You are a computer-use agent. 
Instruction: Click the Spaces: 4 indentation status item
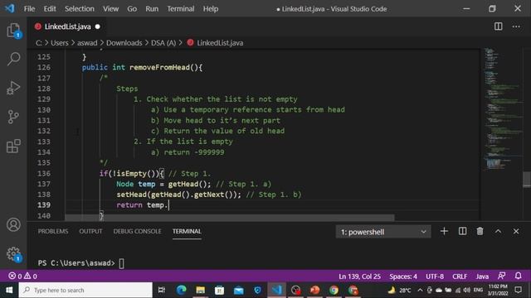pos(403,276)
